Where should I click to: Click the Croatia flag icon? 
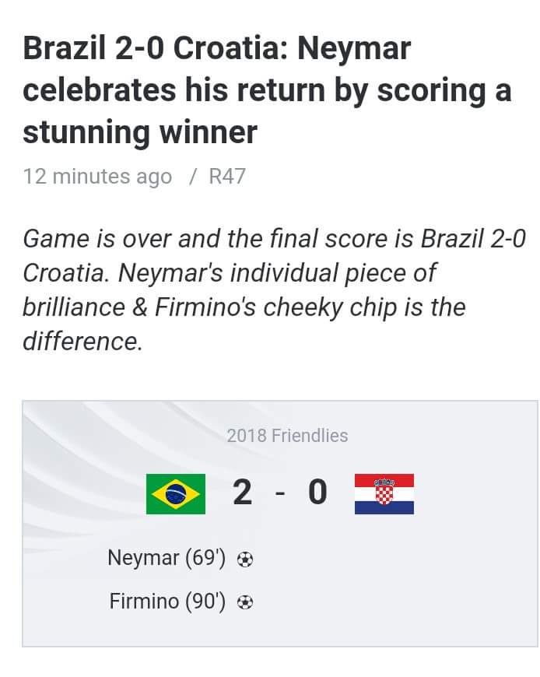(x=384, y=494)
